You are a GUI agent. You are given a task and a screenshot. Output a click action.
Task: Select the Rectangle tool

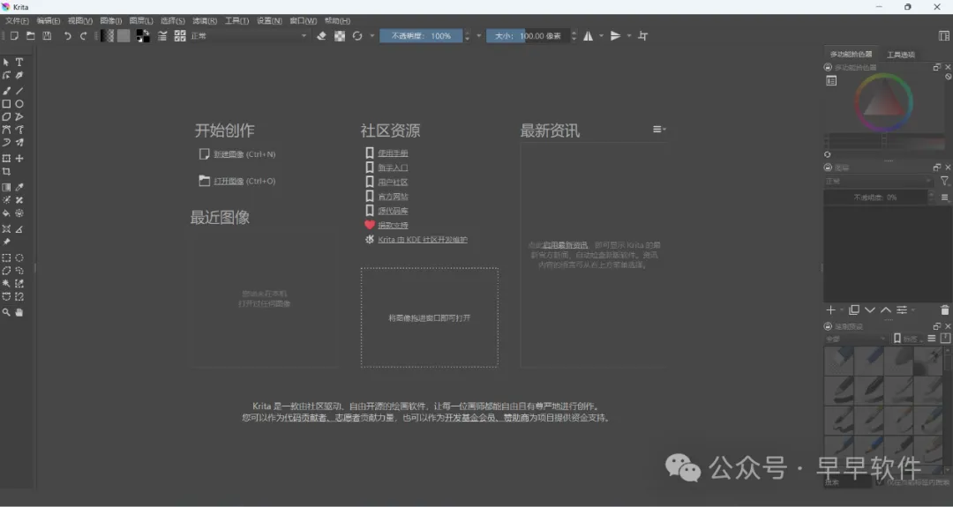[6, 104]
